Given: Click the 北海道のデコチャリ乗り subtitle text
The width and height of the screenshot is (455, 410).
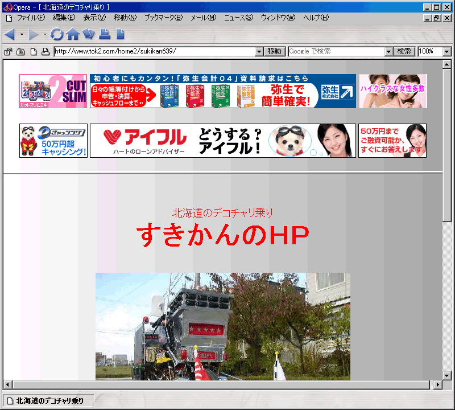Looking at the screenshot, I should pyautogui.click(x=223, y=213).
